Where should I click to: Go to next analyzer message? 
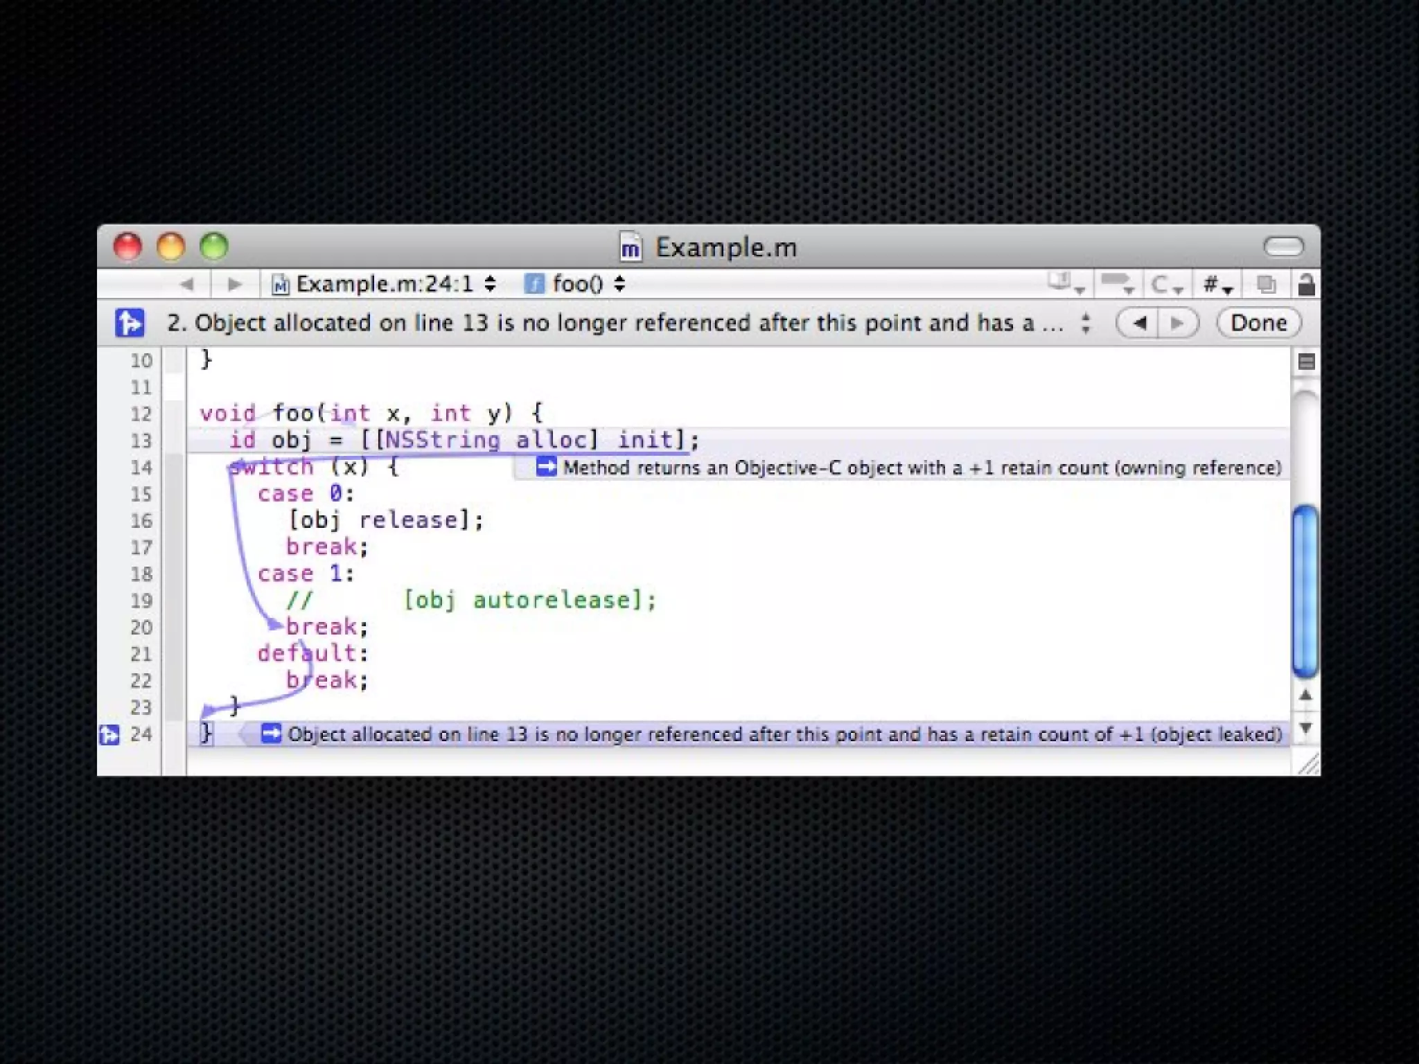point(1177,323)
